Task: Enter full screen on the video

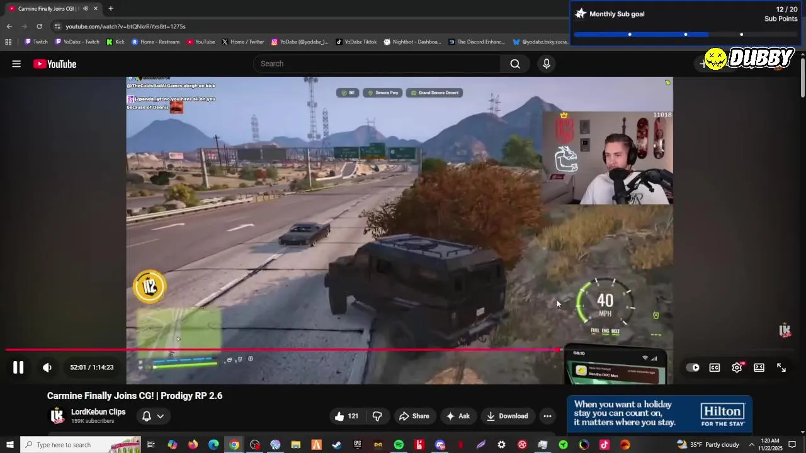Action: 781,367
